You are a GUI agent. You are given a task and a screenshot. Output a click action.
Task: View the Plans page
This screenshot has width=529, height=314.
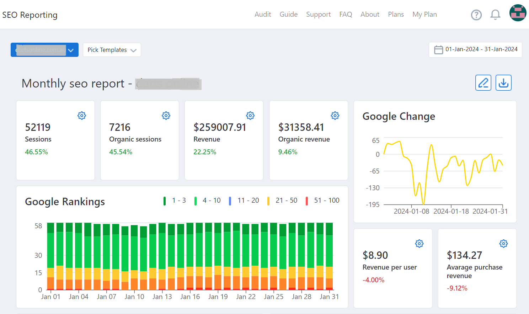click(396, 14)
